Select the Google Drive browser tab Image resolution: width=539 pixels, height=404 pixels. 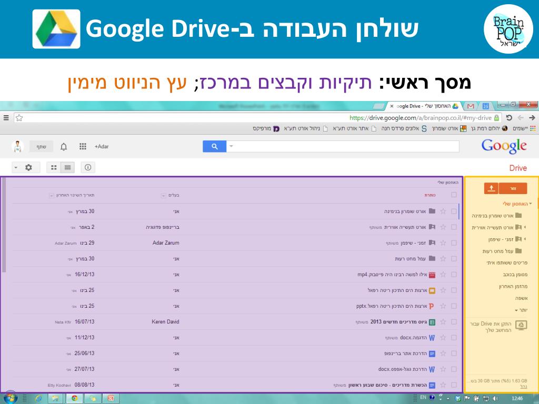tap(424, 106)
